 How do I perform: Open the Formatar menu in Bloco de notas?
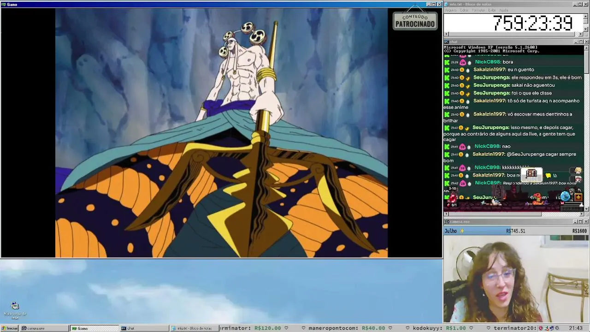point(478,10)
